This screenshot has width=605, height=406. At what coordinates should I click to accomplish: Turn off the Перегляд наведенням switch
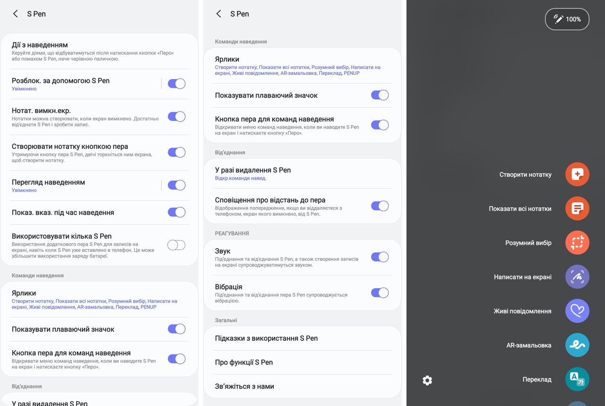pos(177,185)
